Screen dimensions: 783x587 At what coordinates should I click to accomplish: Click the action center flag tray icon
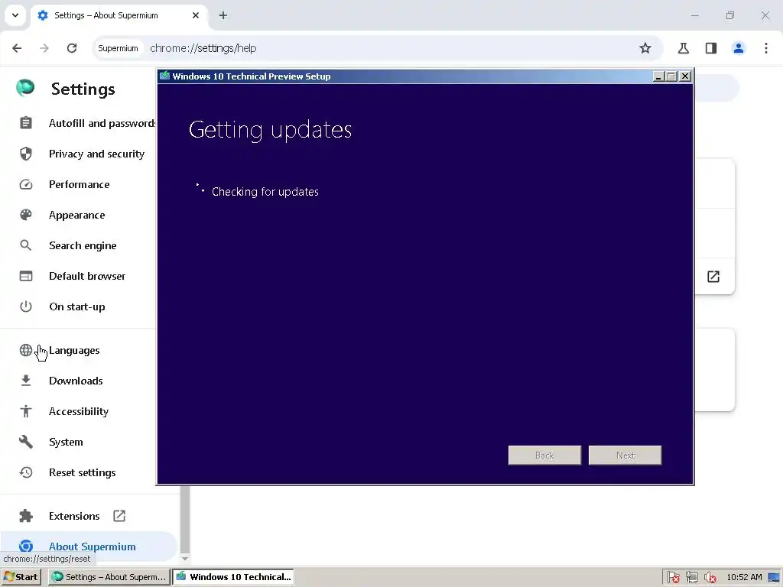click(x=674, y=577)
